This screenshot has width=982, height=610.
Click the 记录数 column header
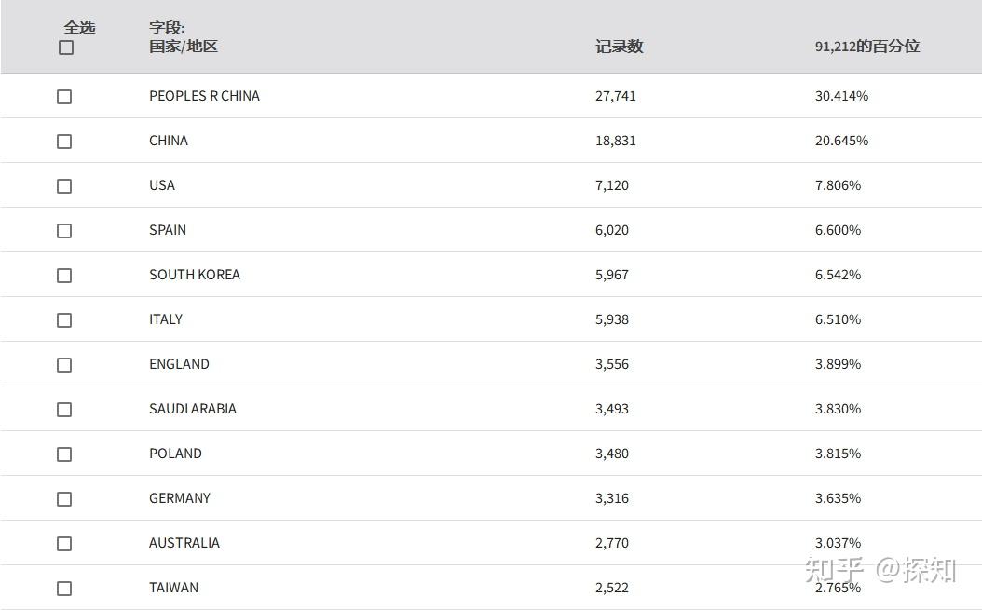[x=619, y=47]
